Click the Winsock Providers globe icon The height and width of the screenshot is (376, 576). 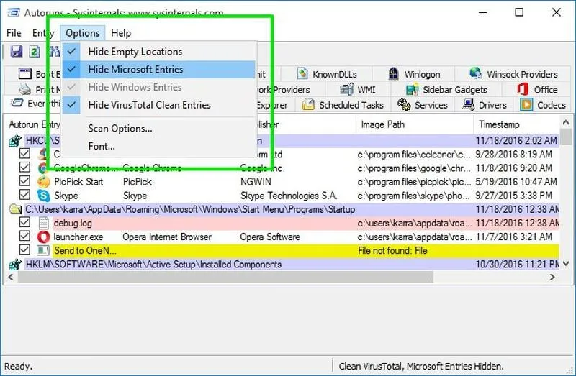476,73
